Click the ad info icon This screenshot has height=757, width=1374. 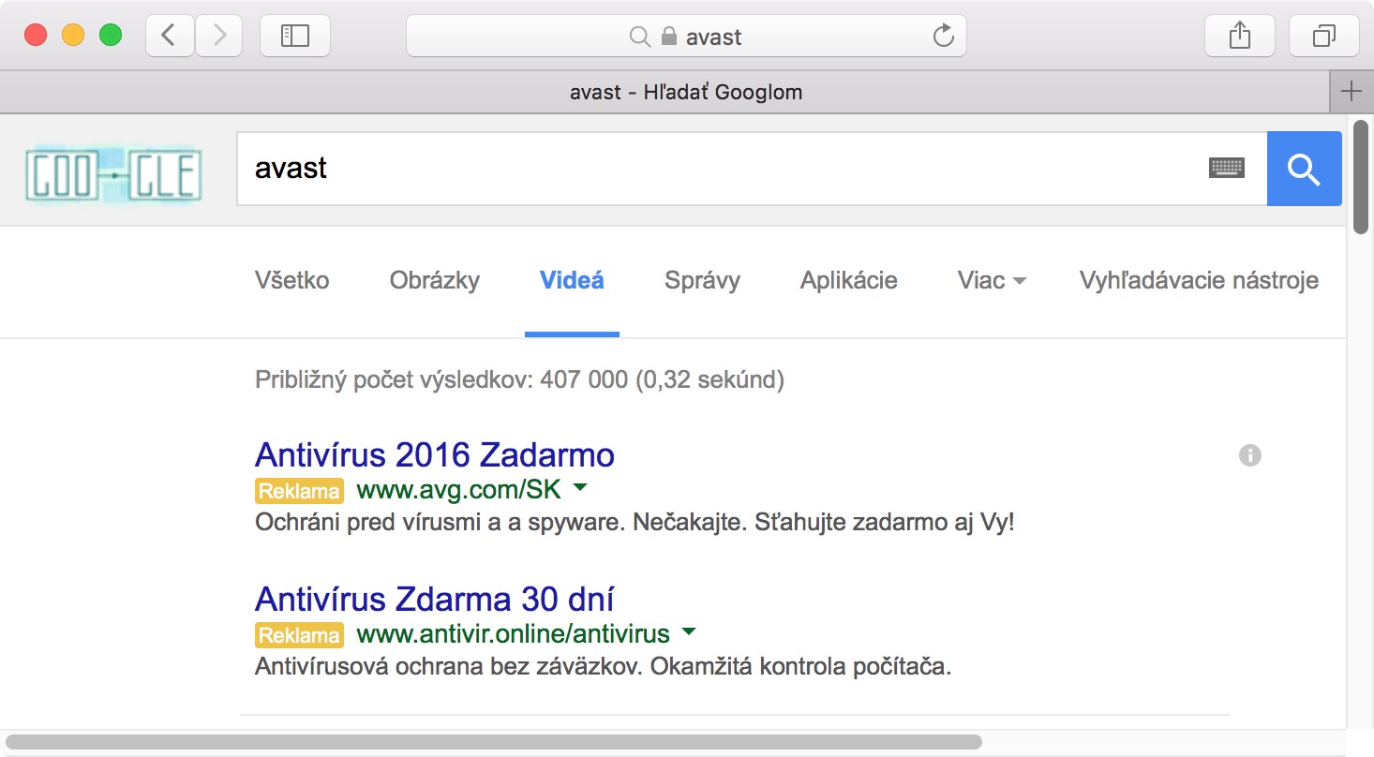pyautogui.click(x=1249, y=455)
